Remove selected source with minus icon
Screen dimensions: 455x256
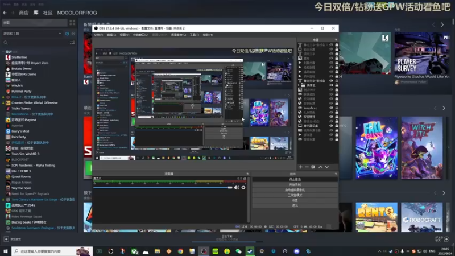coord(307,167)
